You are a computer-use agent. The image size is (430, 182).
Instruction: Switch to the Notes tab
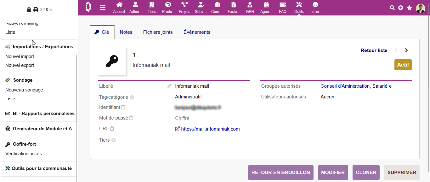point(126,32)
